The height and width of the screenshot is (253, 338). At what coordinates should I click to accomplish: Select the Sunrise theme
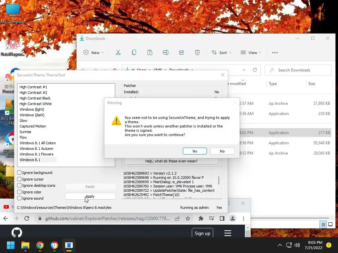(x=25, y=132)
